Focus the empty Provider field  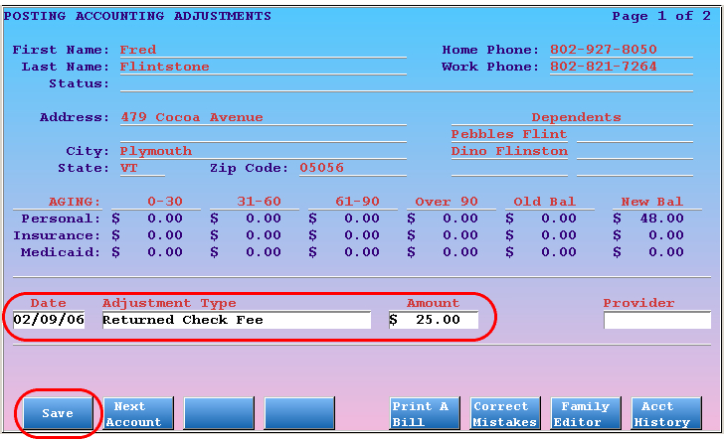[657, 320]
